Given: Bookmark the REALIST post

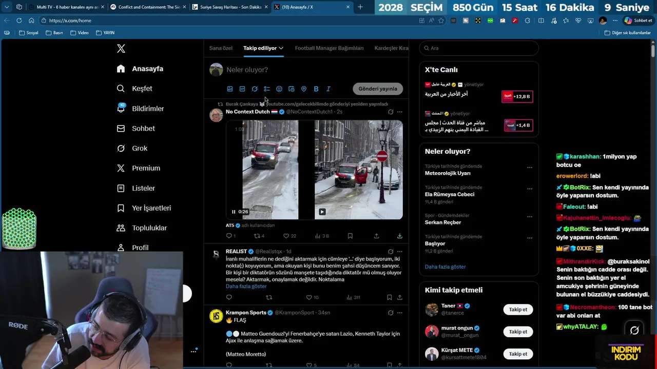Looking at the screenshot, I should [x=389, y=297].
